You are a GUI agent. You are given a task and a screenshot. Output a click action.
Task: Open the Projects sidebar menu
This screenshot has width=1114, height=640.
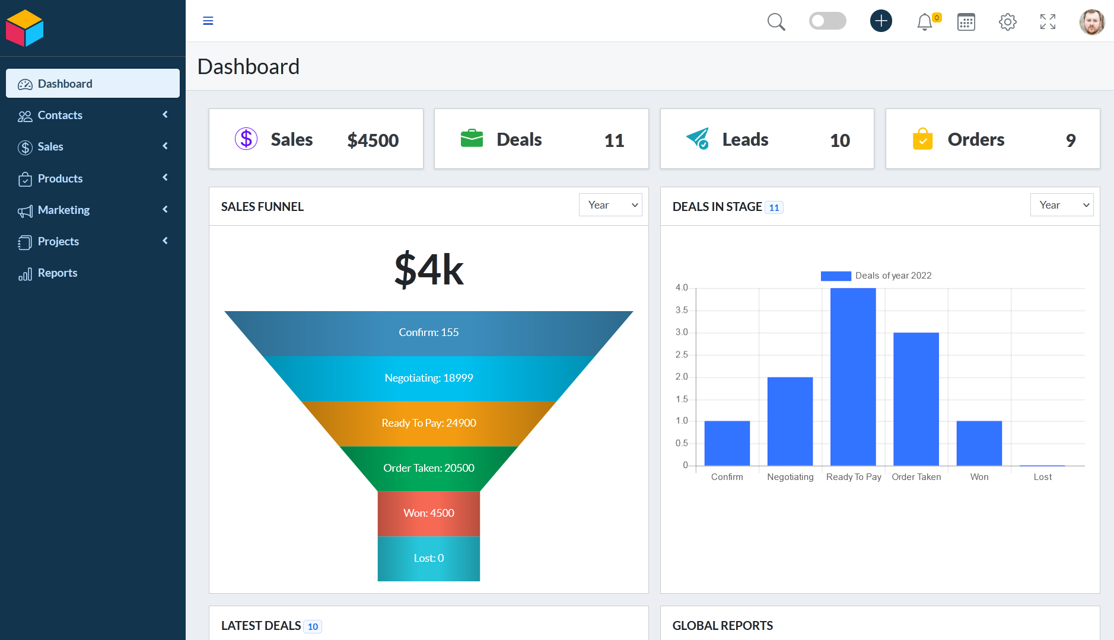(x=93, y=241)
